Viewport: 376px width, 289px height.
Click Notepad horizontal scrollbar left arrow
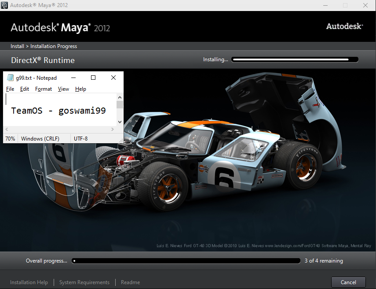click(x=7, y=129)
